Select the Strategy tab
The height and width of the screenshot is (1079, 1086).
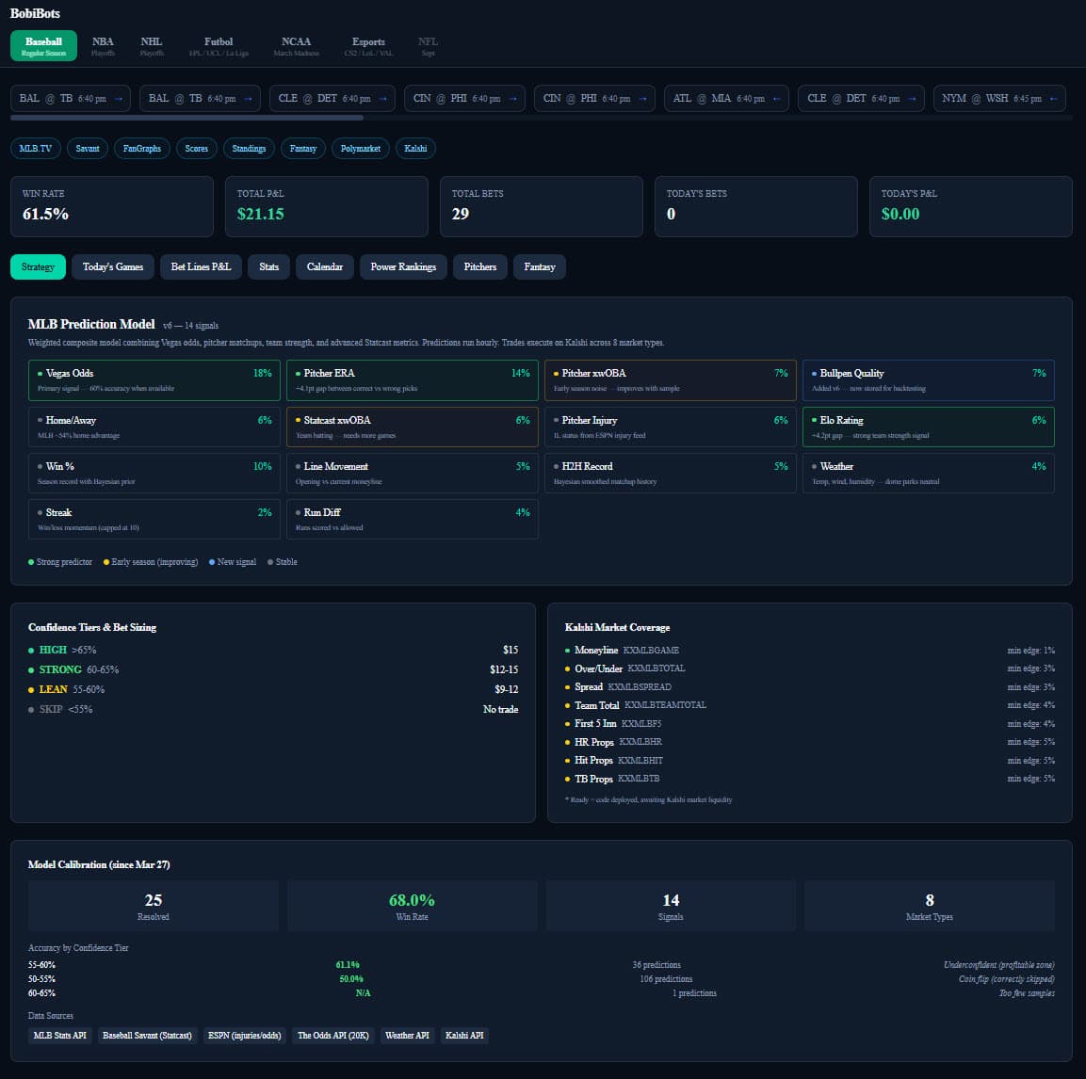click(x=38, y=266)
